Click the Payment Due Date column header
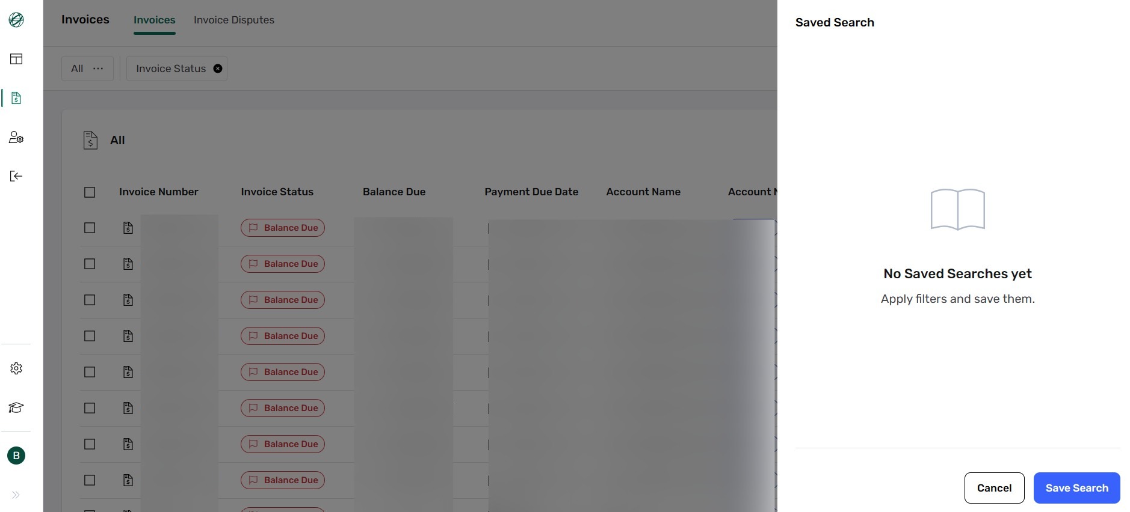1130x512 pixels. (x=531, y=192)
